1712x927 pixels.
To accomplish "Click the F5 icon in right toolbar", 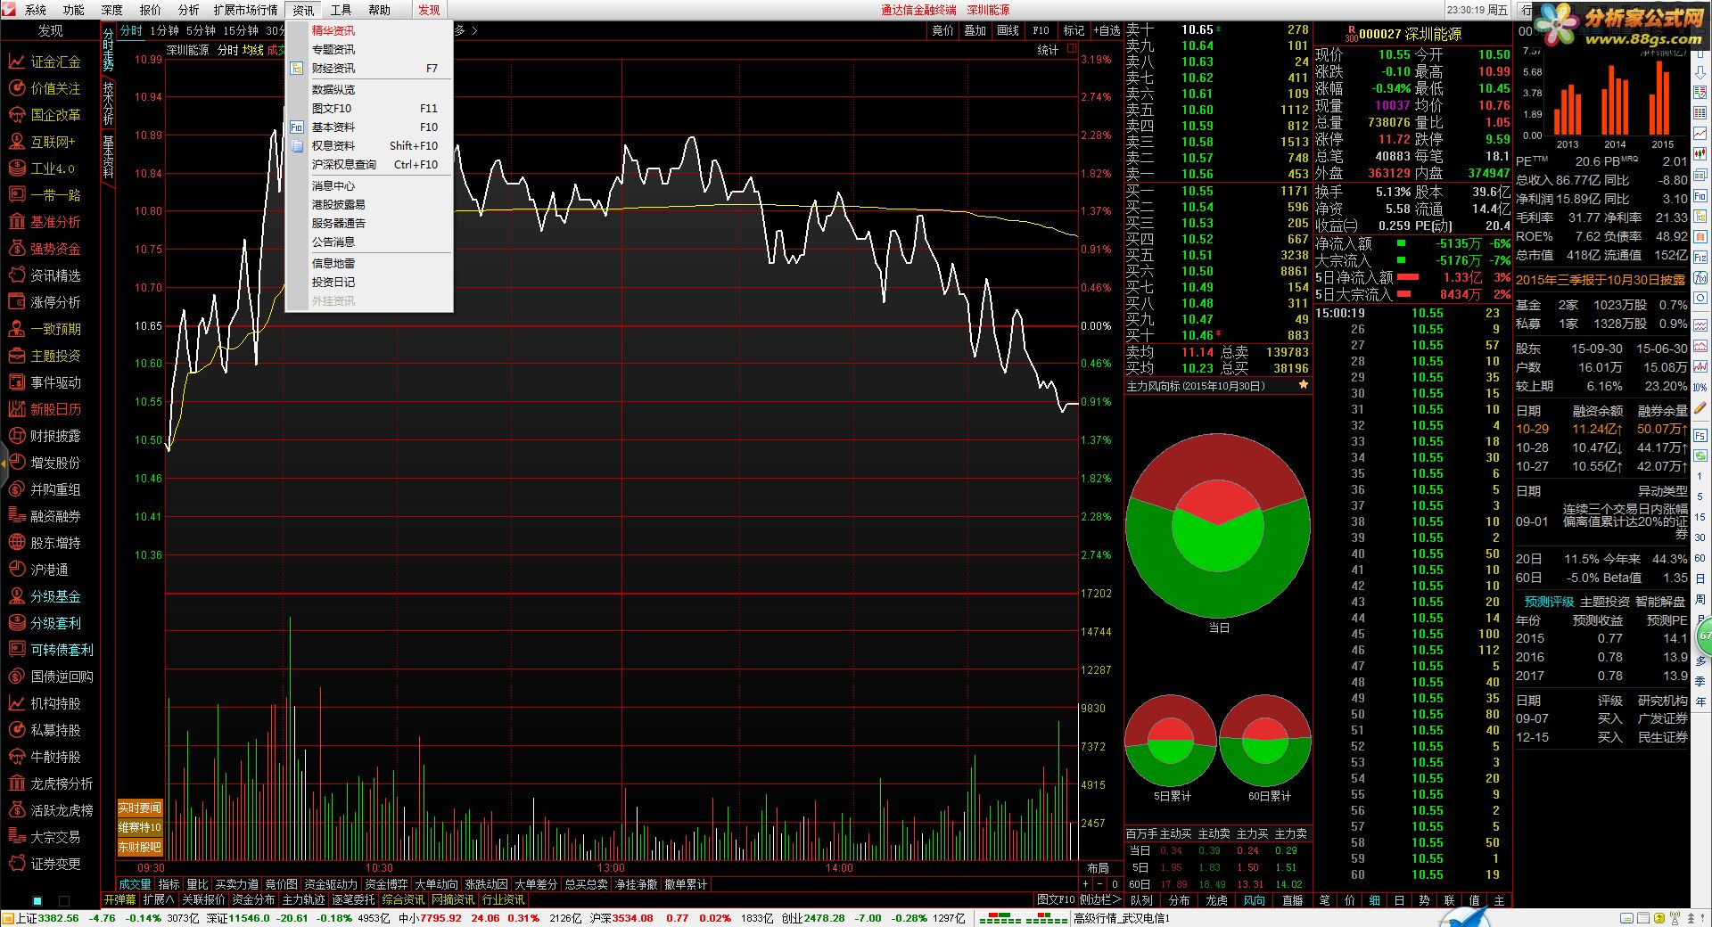I will pyautogui.click(x=1700, y=436).
